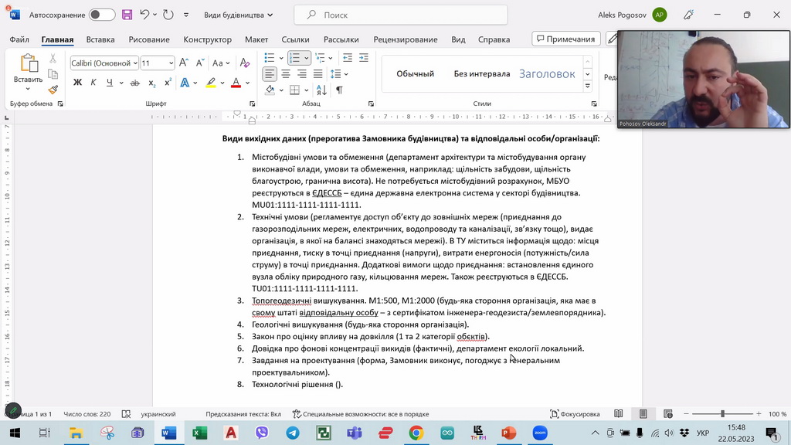Expand the Change Case Aa dropdown
The height and width of the screenshot is (445, 791).
(221, 63)
